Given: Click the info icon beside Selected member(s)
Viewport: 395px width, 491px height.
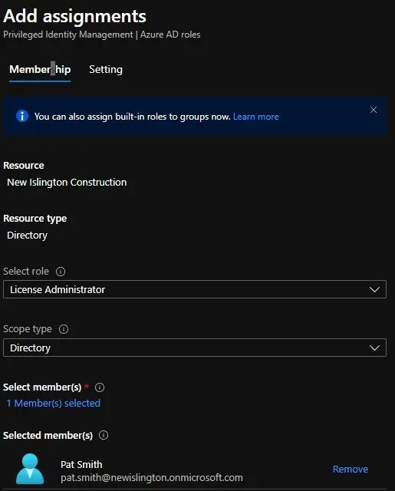Looking at the screenshot, I should [x=104, y=435].
